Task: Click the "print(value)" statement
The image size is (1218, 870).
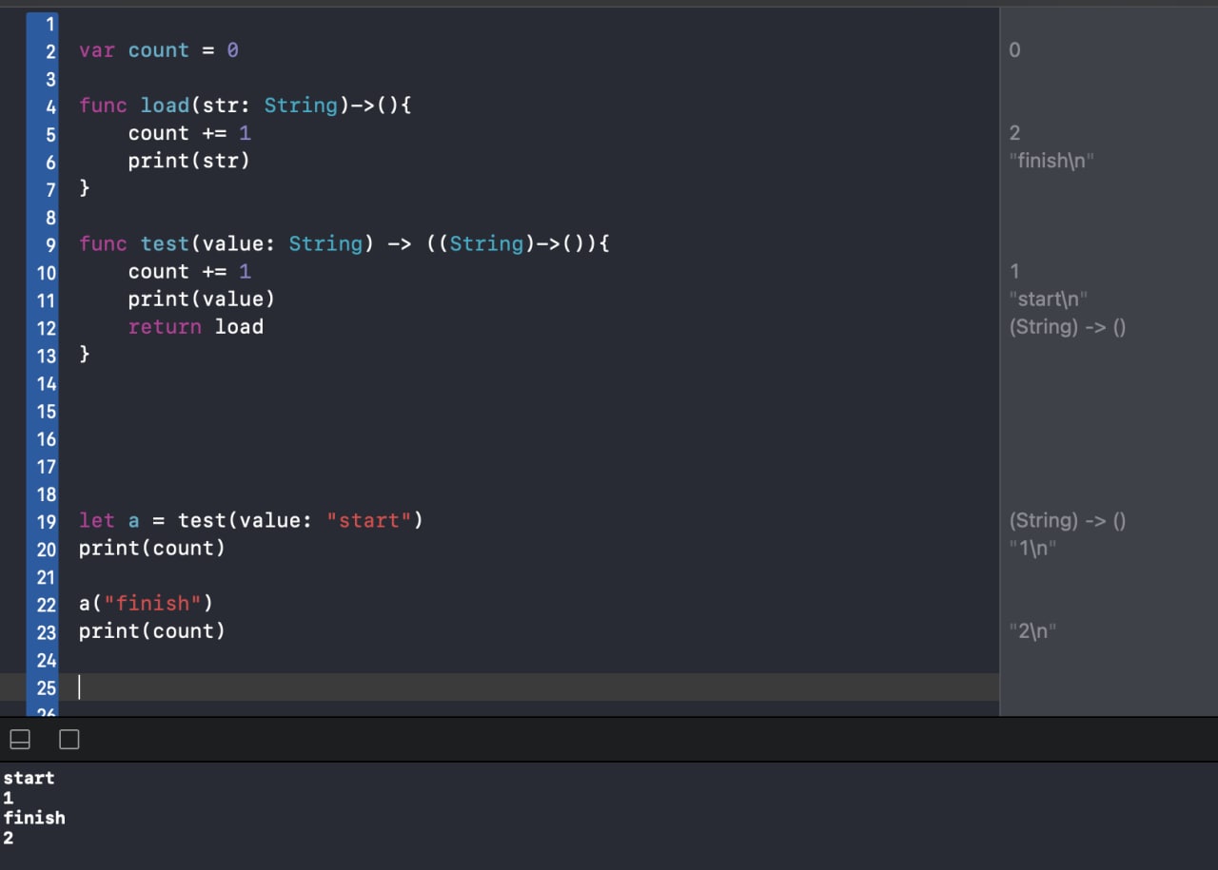Action: (x=202, y=299)
